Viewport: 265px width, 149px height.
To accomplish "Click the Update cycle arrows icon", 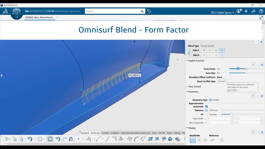I will pyautogui.click(x=40, y=139).
